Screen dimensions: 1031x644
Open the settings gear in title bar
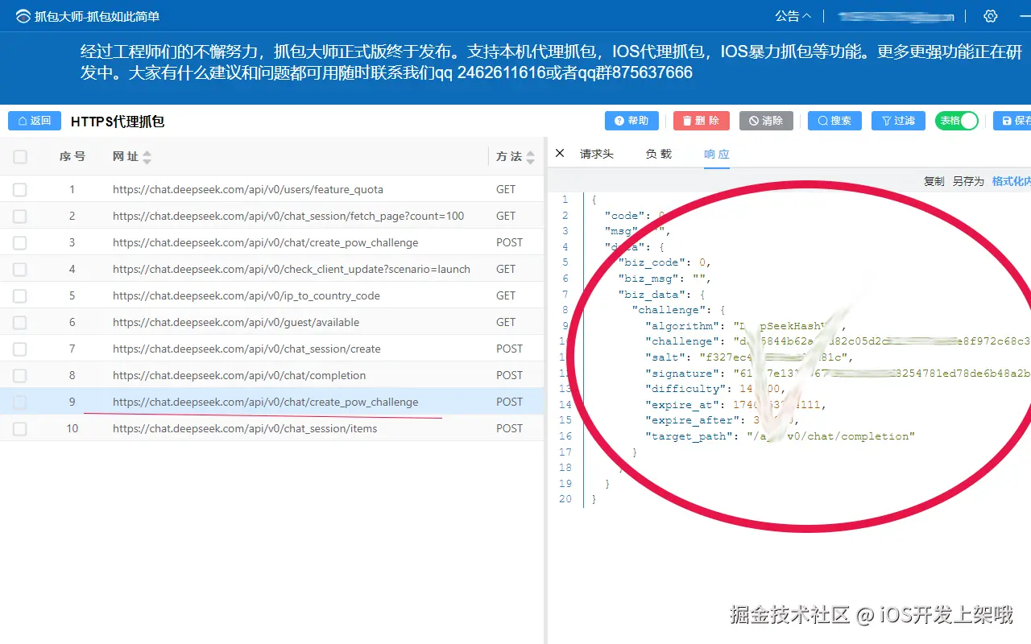pos(991,16)
